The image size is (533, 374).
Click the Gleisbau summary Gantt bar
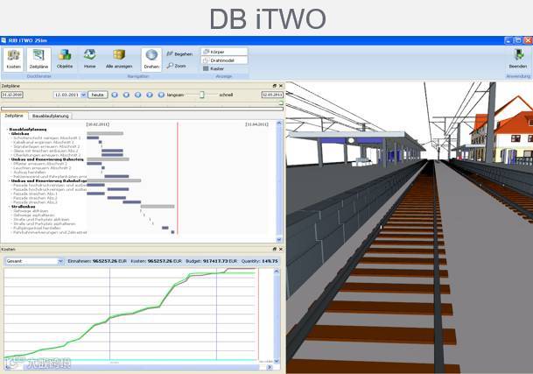105,133
